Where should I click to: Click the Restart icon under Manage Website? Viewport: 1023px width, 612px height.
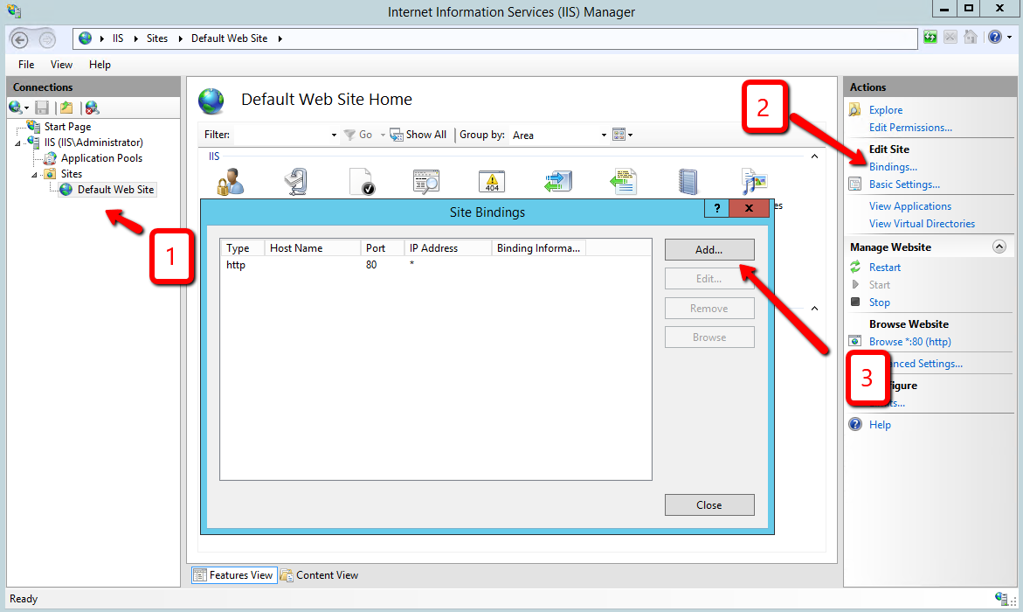point(855,268)
